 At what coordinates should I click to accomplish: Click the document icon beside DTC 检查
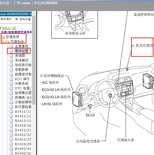tap(11, 88)
